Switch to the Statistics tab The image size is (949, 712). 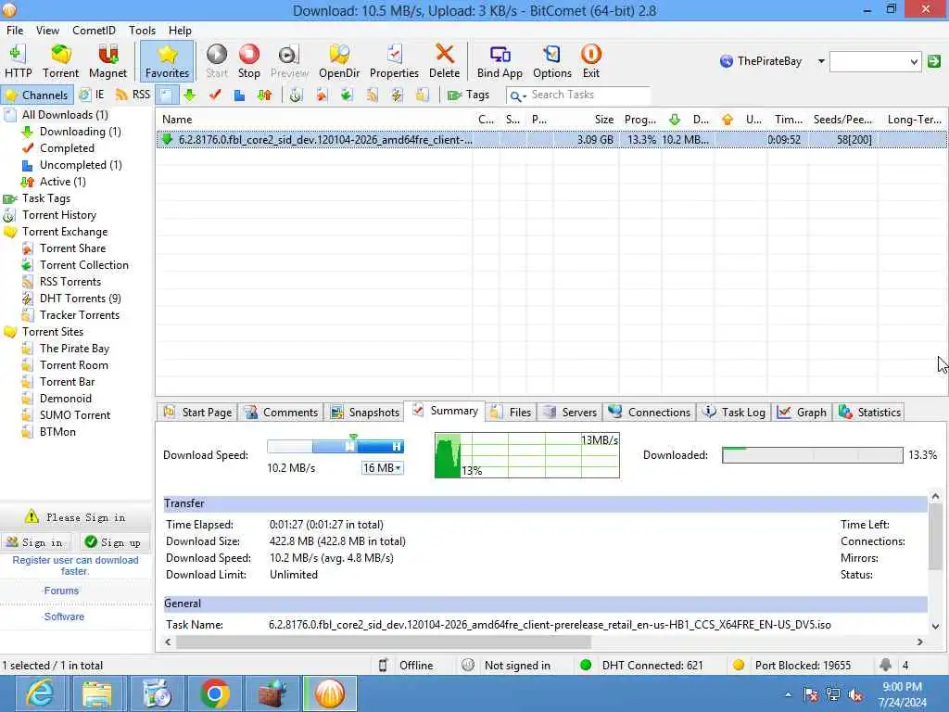pyautogui.click(x=869, y=413)
